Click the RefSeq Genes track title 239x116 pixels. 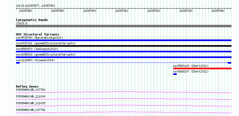click(x=27, y=86)
